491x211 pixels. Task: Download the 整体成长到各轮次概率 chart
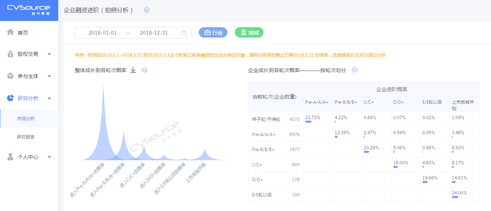(133, 70)
